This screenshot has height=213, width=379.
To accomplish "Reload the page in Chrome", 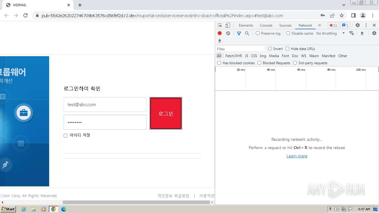I will pos(25,15).
